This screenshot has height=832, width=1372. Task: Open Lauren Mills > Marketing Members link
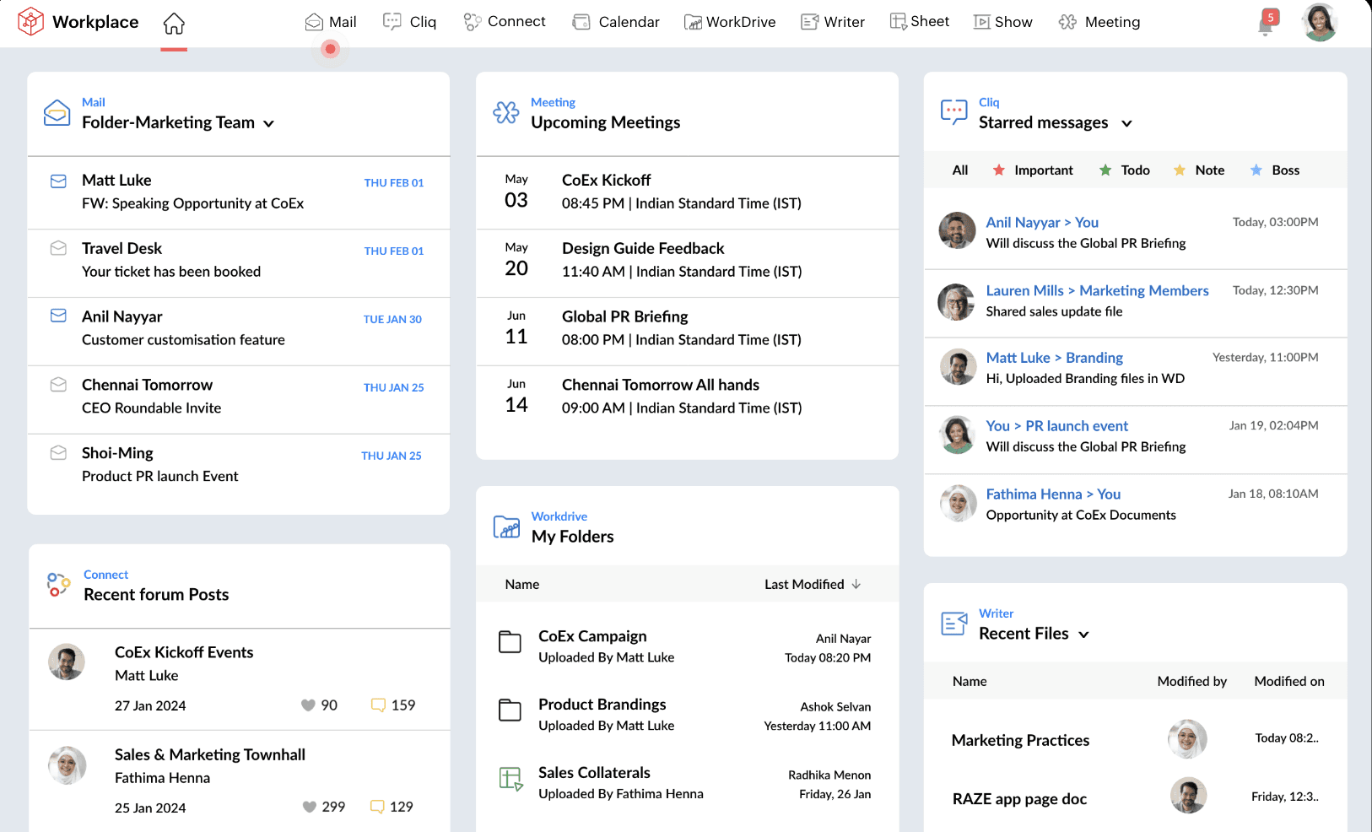pos(1097,291)
